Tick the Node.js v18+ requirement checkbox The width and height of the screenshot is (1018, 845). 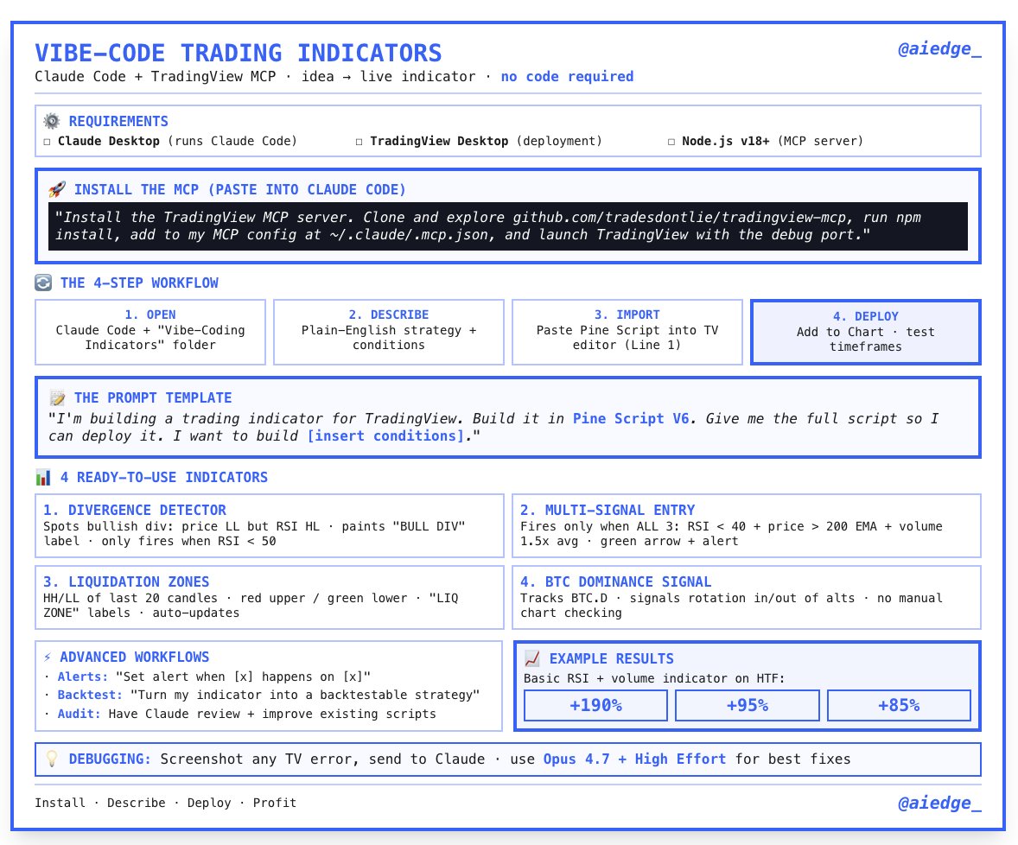(x=671, y=142)
